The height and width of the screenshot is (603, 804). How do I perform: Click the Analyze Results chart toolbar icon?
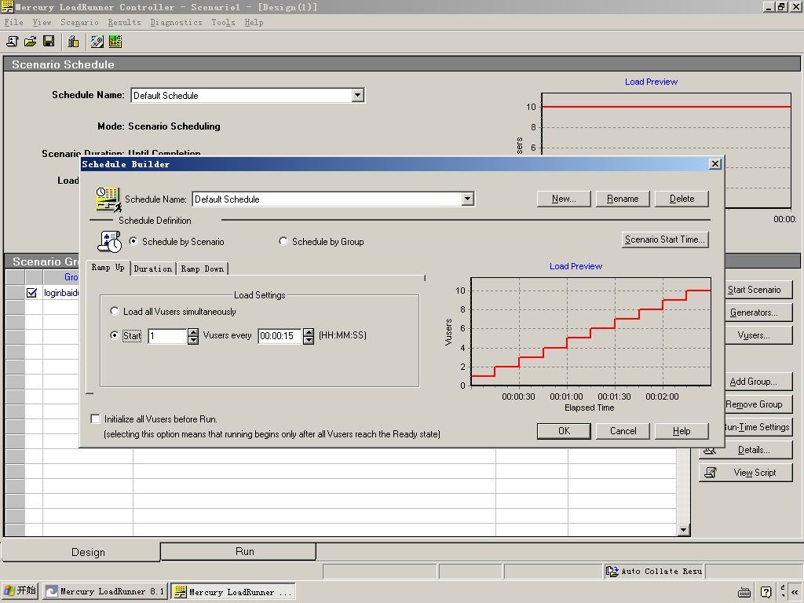pyautogui.click(x=115, y=42)
